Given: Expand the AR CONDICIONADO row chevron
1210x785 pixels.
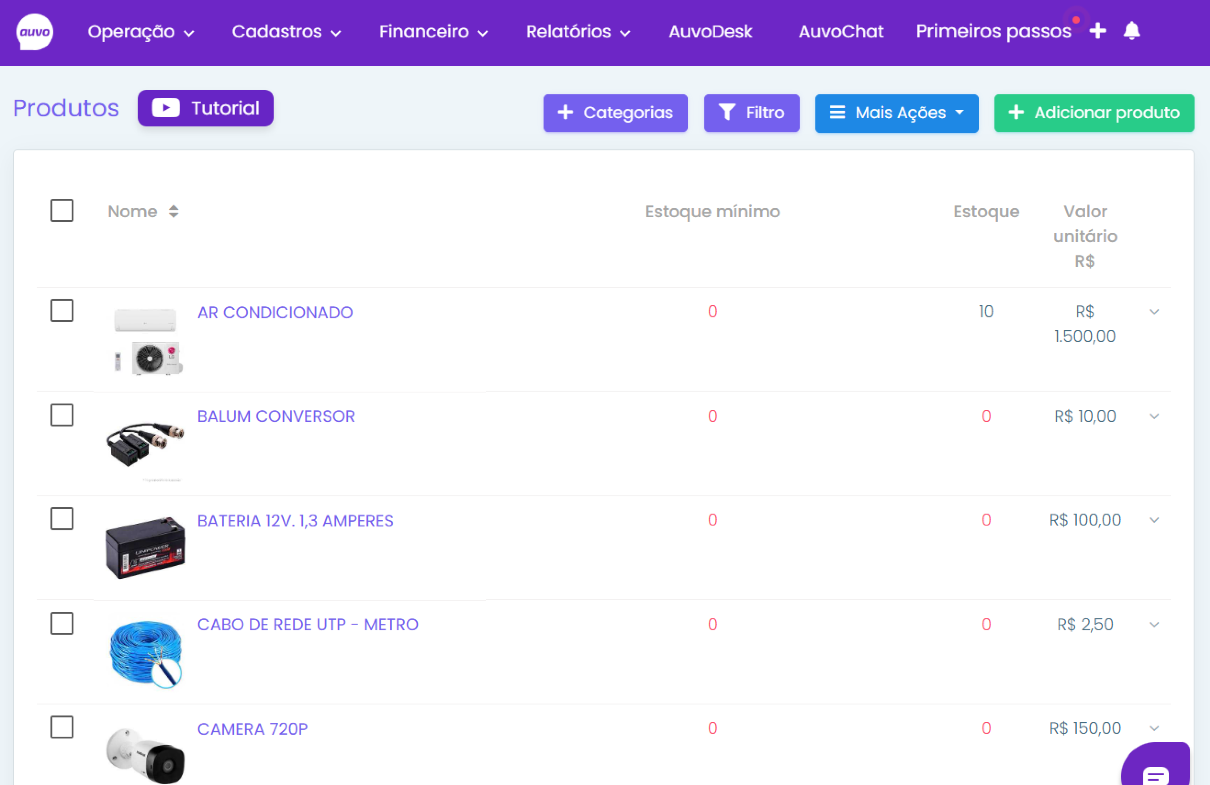Looking at the screenshot, I should click(x=1154, y=311).
